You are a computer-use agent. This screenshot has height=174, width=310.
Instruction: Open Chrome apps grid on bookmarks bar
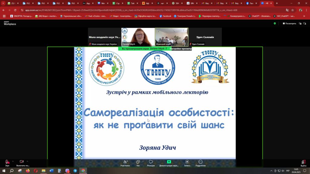coord(4,16)
